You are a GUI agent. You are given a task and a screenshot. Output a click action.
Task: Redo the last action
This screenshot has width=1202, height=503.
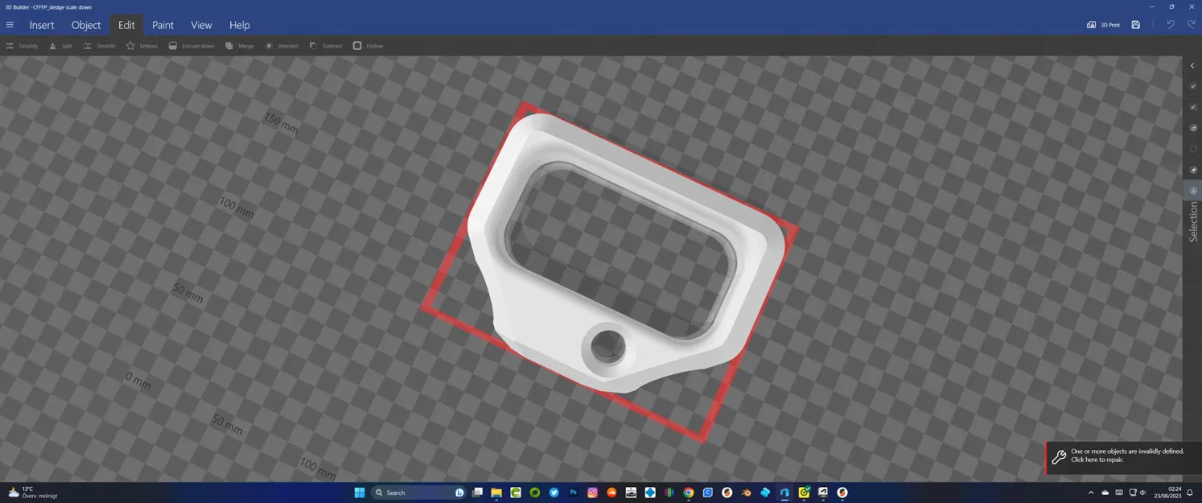(x=1192, y=25)
